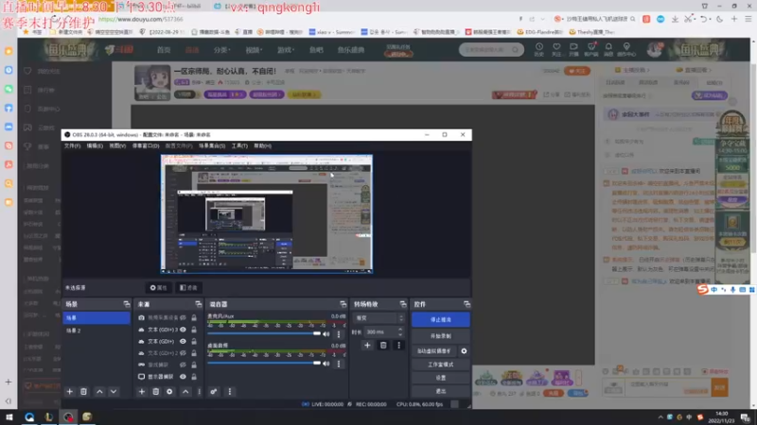Increase transition duration with stepper up arrow
757x425 pixels.
[x=400, y=329]
